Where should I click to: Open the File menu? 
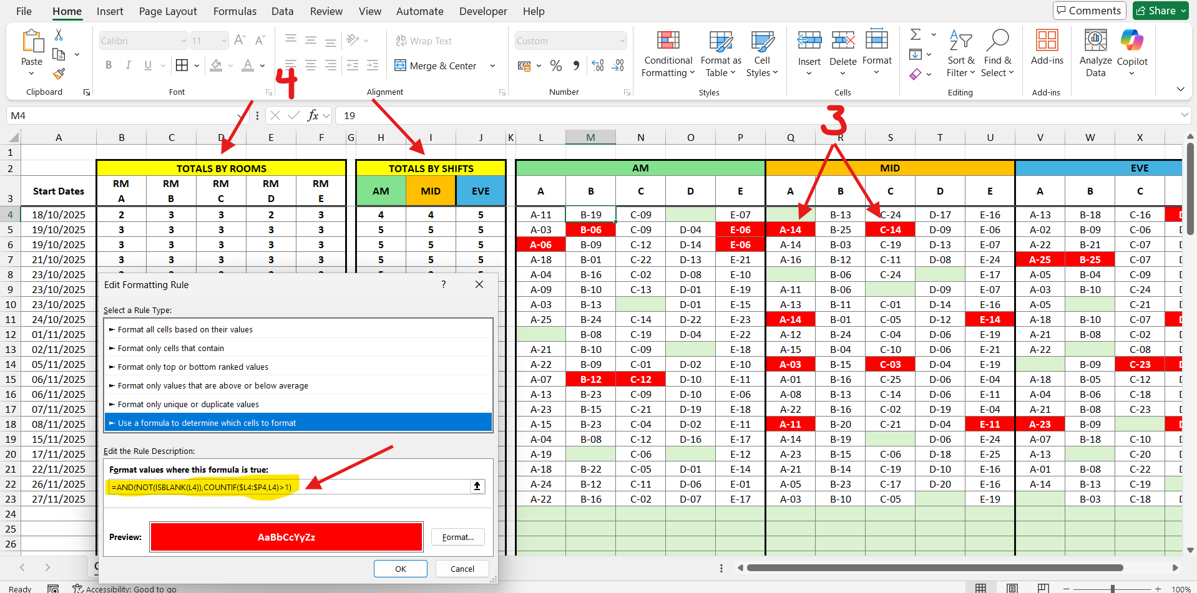point(24,11)
